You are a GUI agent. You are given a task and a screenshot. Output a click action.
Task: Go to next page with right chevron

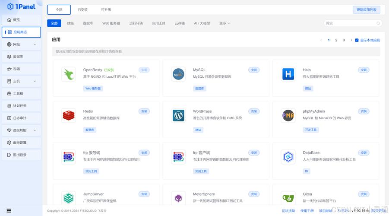351,40
